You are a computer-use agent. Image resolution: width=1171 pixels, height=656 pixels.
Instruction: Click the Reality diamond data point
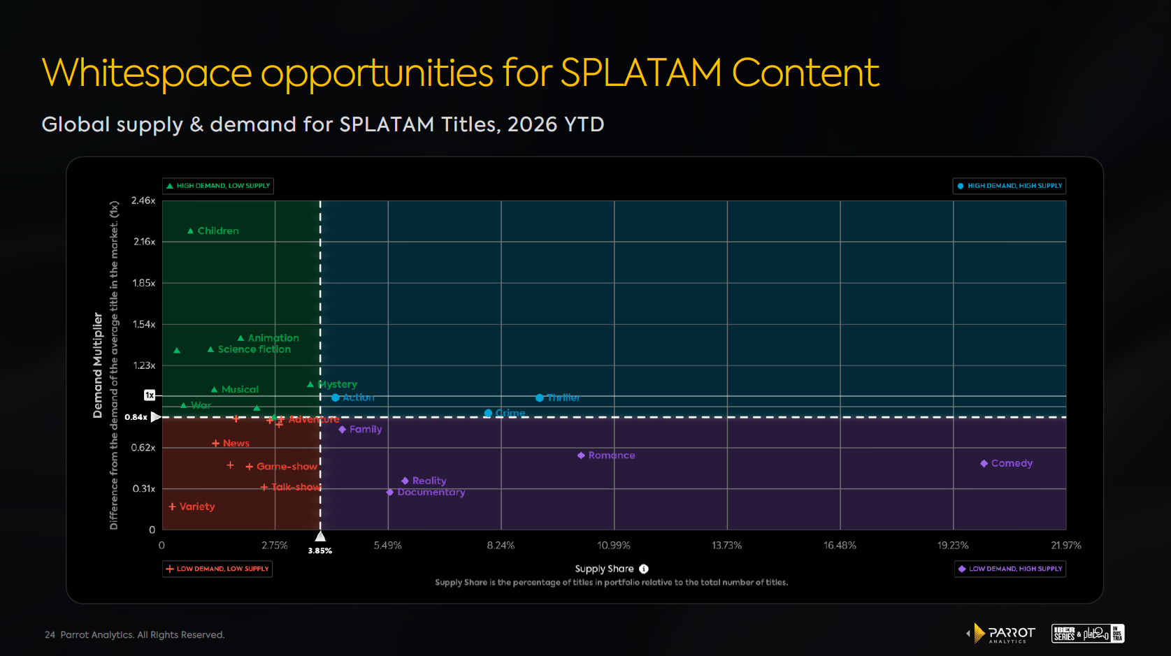point(405,481)
